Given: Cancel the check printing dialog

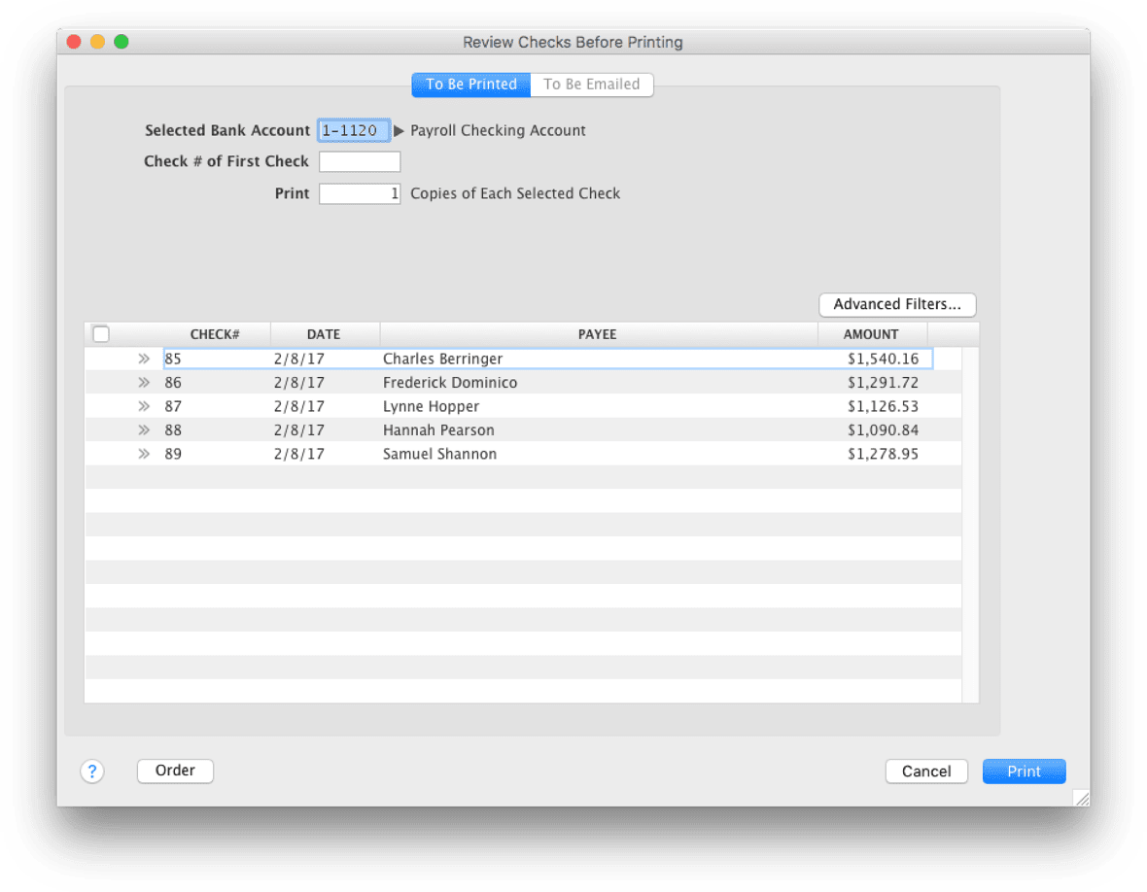Looking at the screenshot, I should tap(925, 771).
